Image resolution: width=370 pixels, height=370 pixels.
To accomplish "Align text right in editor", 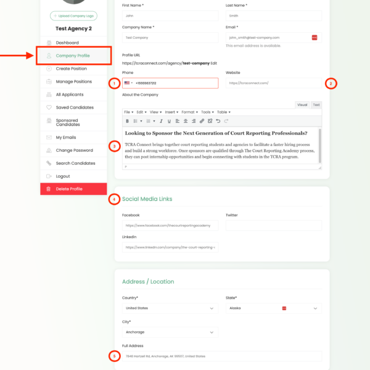I will click(x=194, y=121).
